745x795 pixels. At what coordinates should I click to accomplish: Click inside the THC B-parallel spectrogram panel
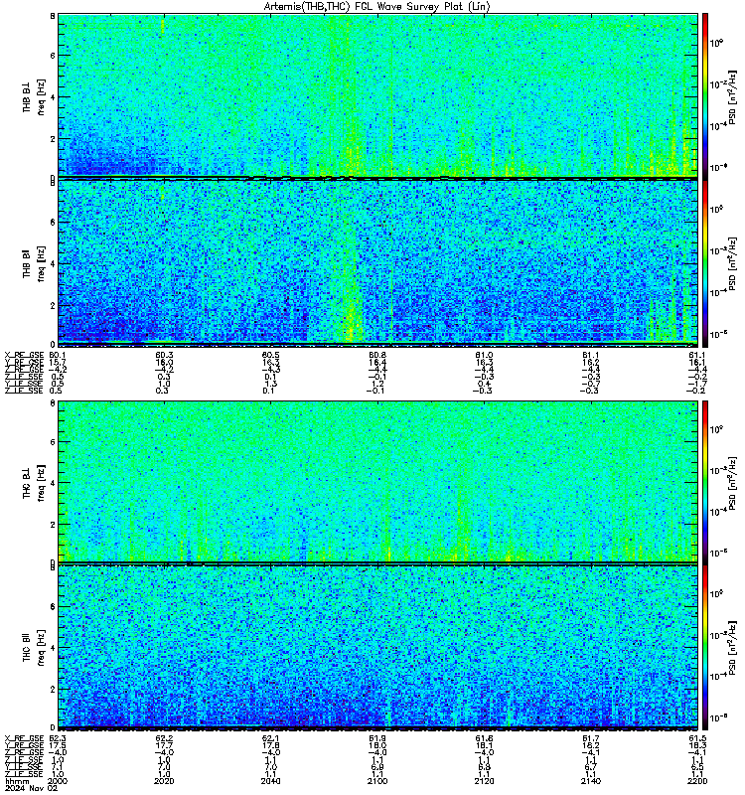[377, 647]
